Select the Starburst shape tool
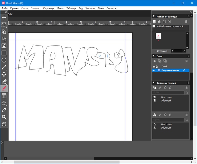Viewport: 197px width, 164px height. pos(4,103)
